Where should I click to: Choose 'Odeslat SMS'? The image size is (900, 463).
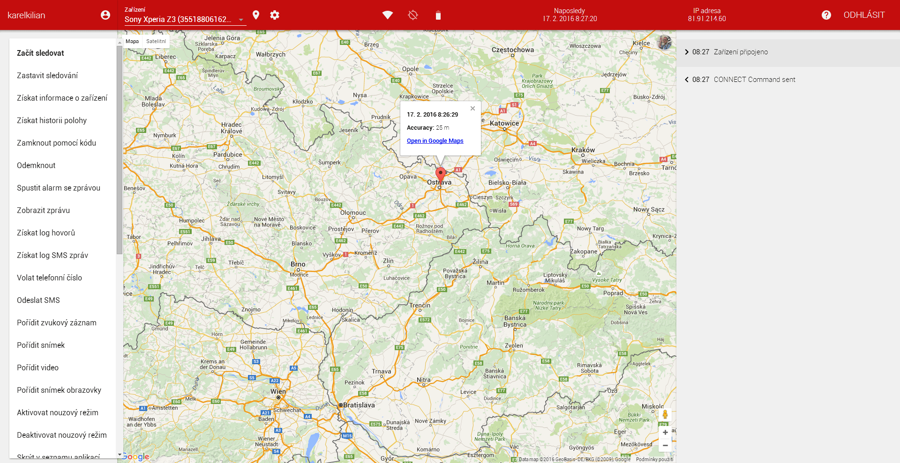point(63,300)
